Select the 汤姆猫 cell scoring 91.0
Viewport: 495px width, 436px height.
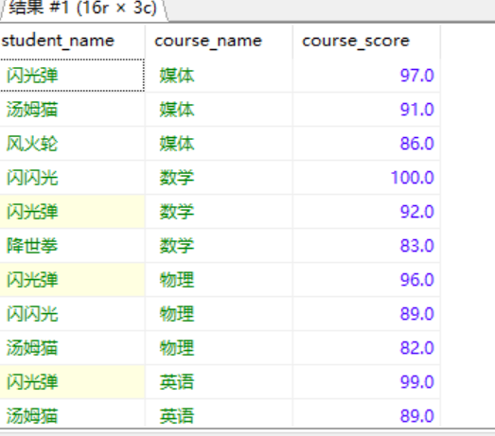pyautogui.click(x=72, y=110)
